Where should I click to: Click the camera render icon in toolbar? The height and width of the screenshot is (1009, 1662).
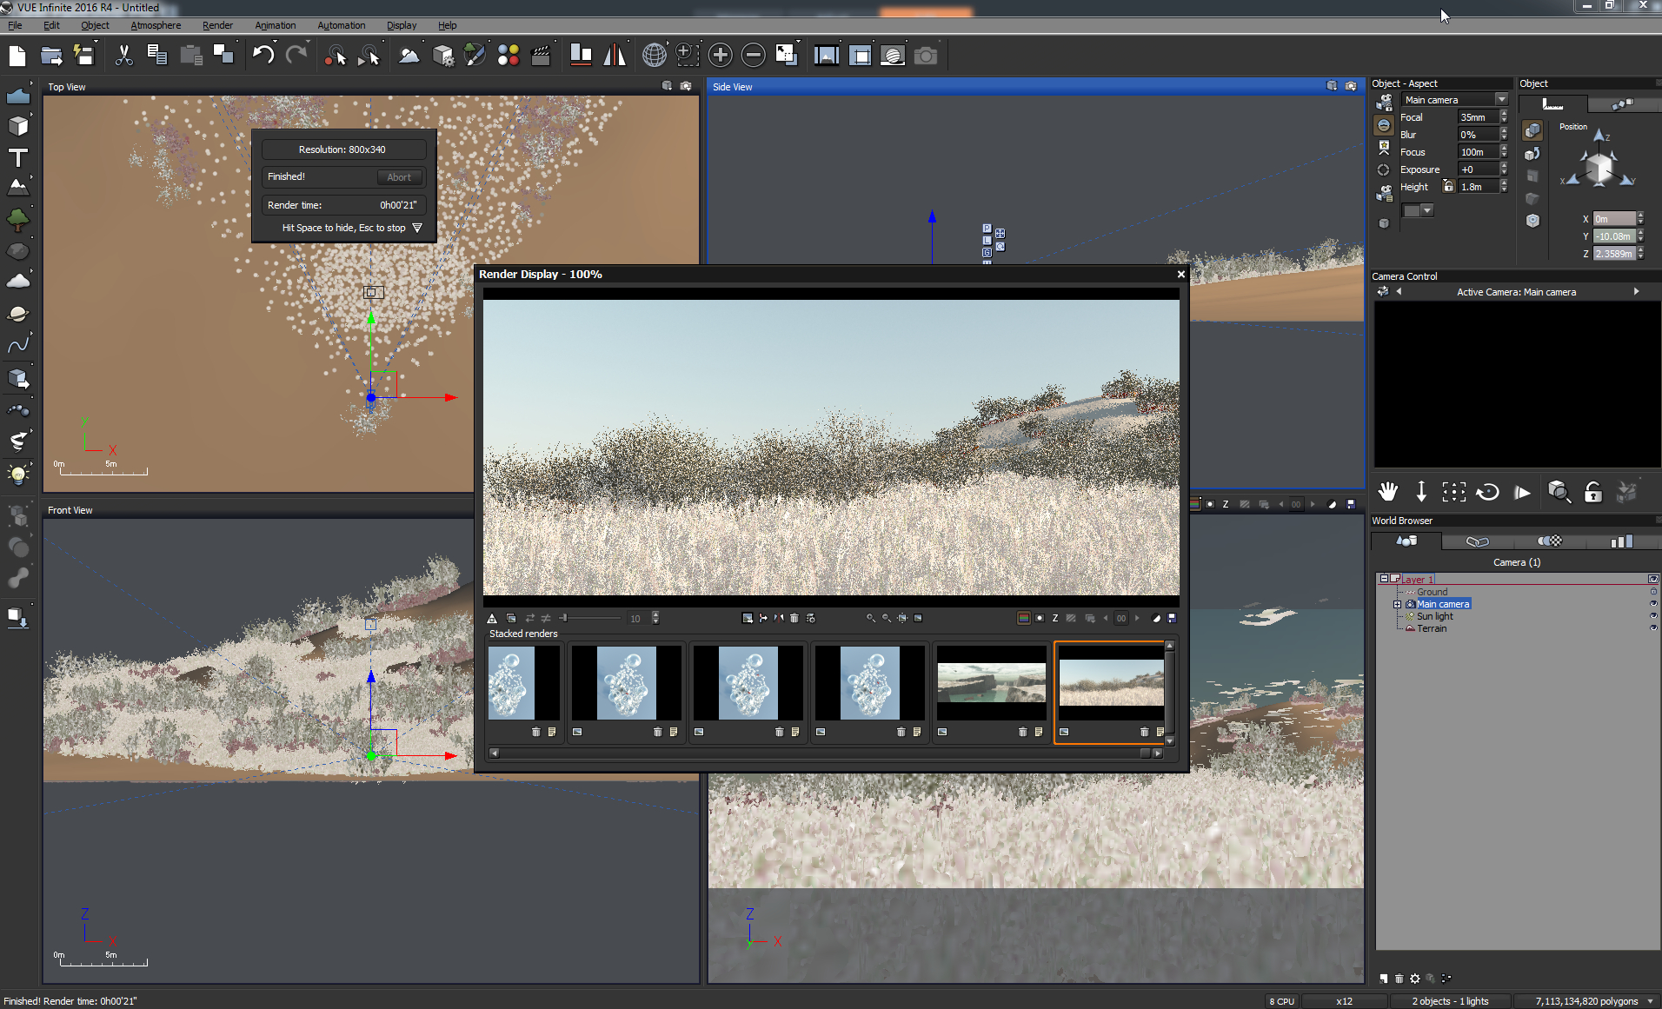[x=926, y=56]
